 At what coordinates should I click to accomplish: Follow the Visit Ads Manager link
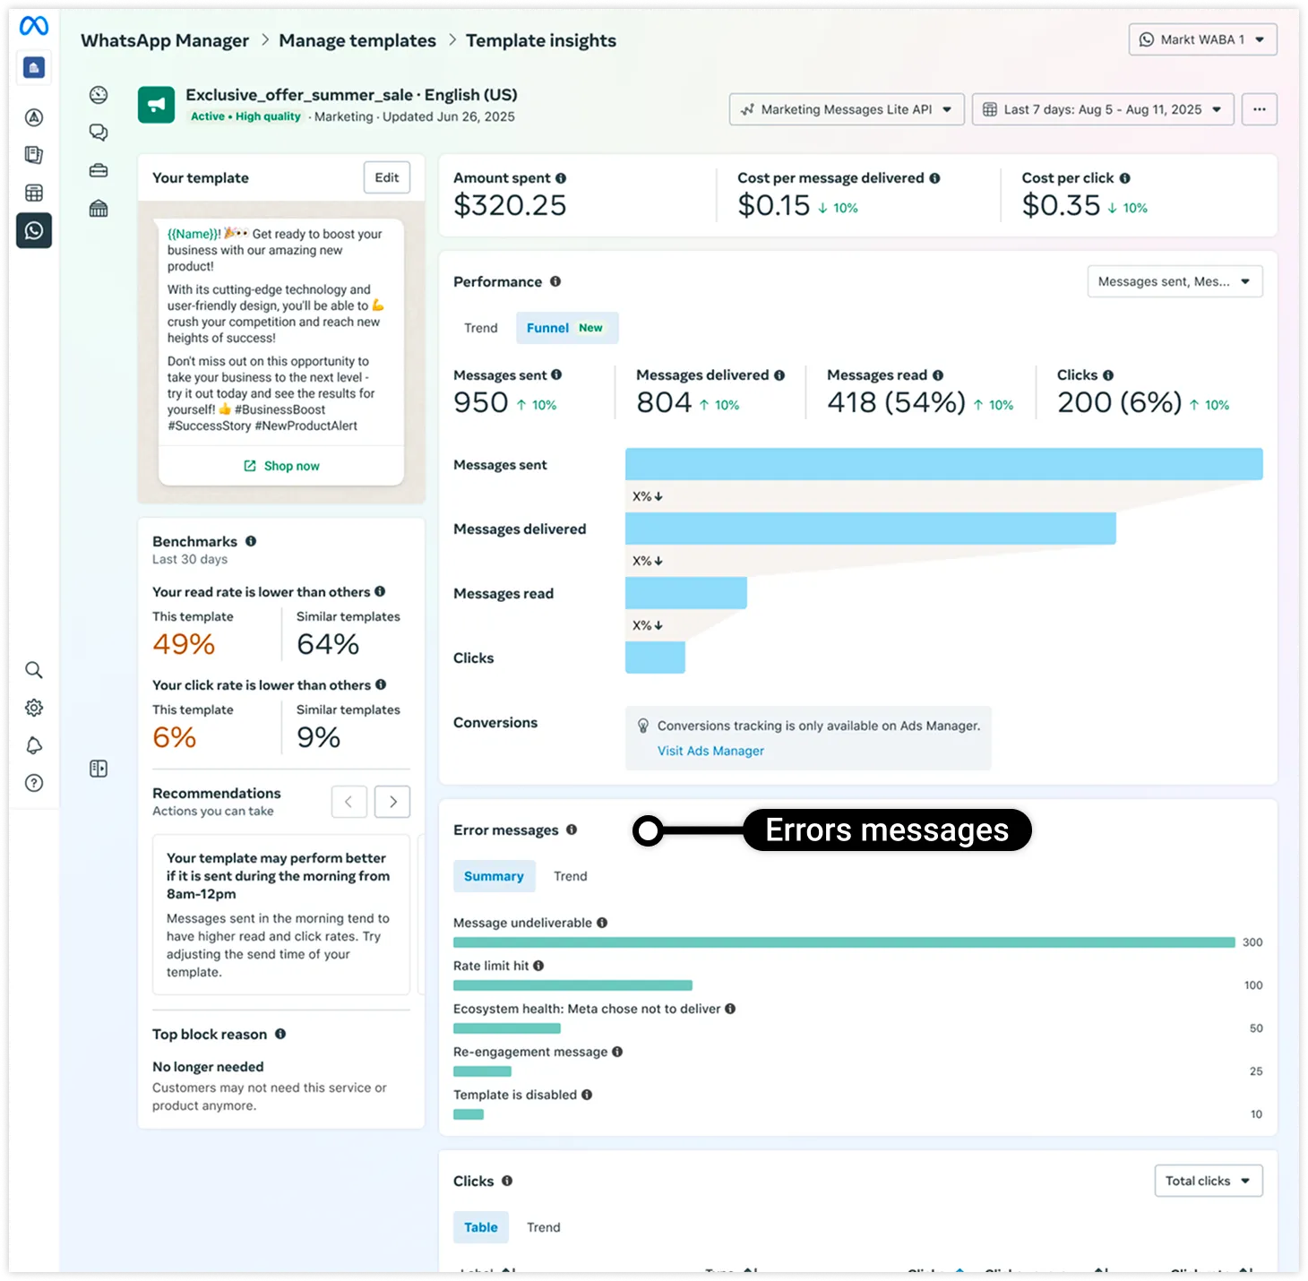coord(710,751)
